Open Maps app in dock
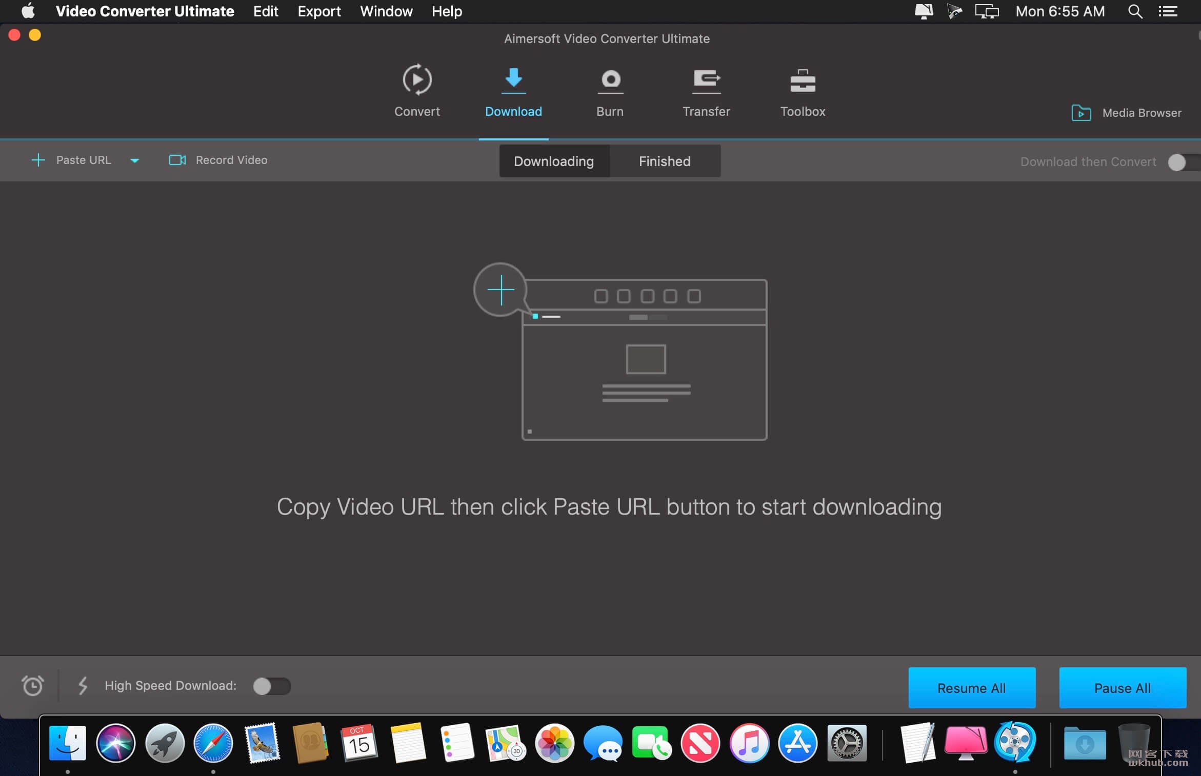Viewport: 1201px width, 776px height. click(506, 743)
